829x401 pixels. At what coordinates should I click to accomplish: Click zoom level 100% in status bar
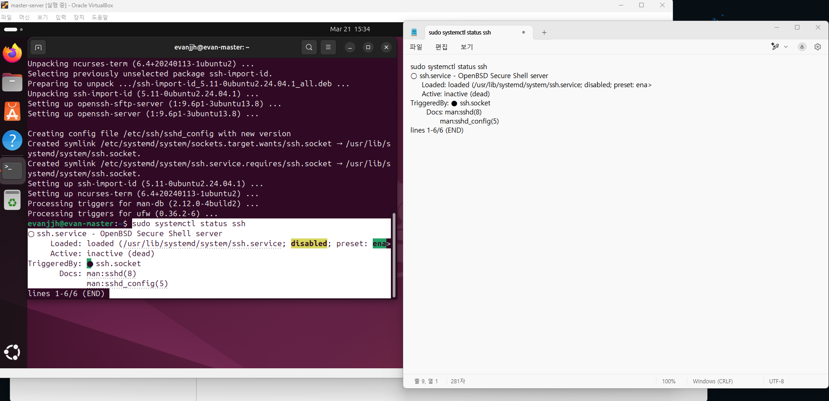pyautogui.click(x=669, y=381)
